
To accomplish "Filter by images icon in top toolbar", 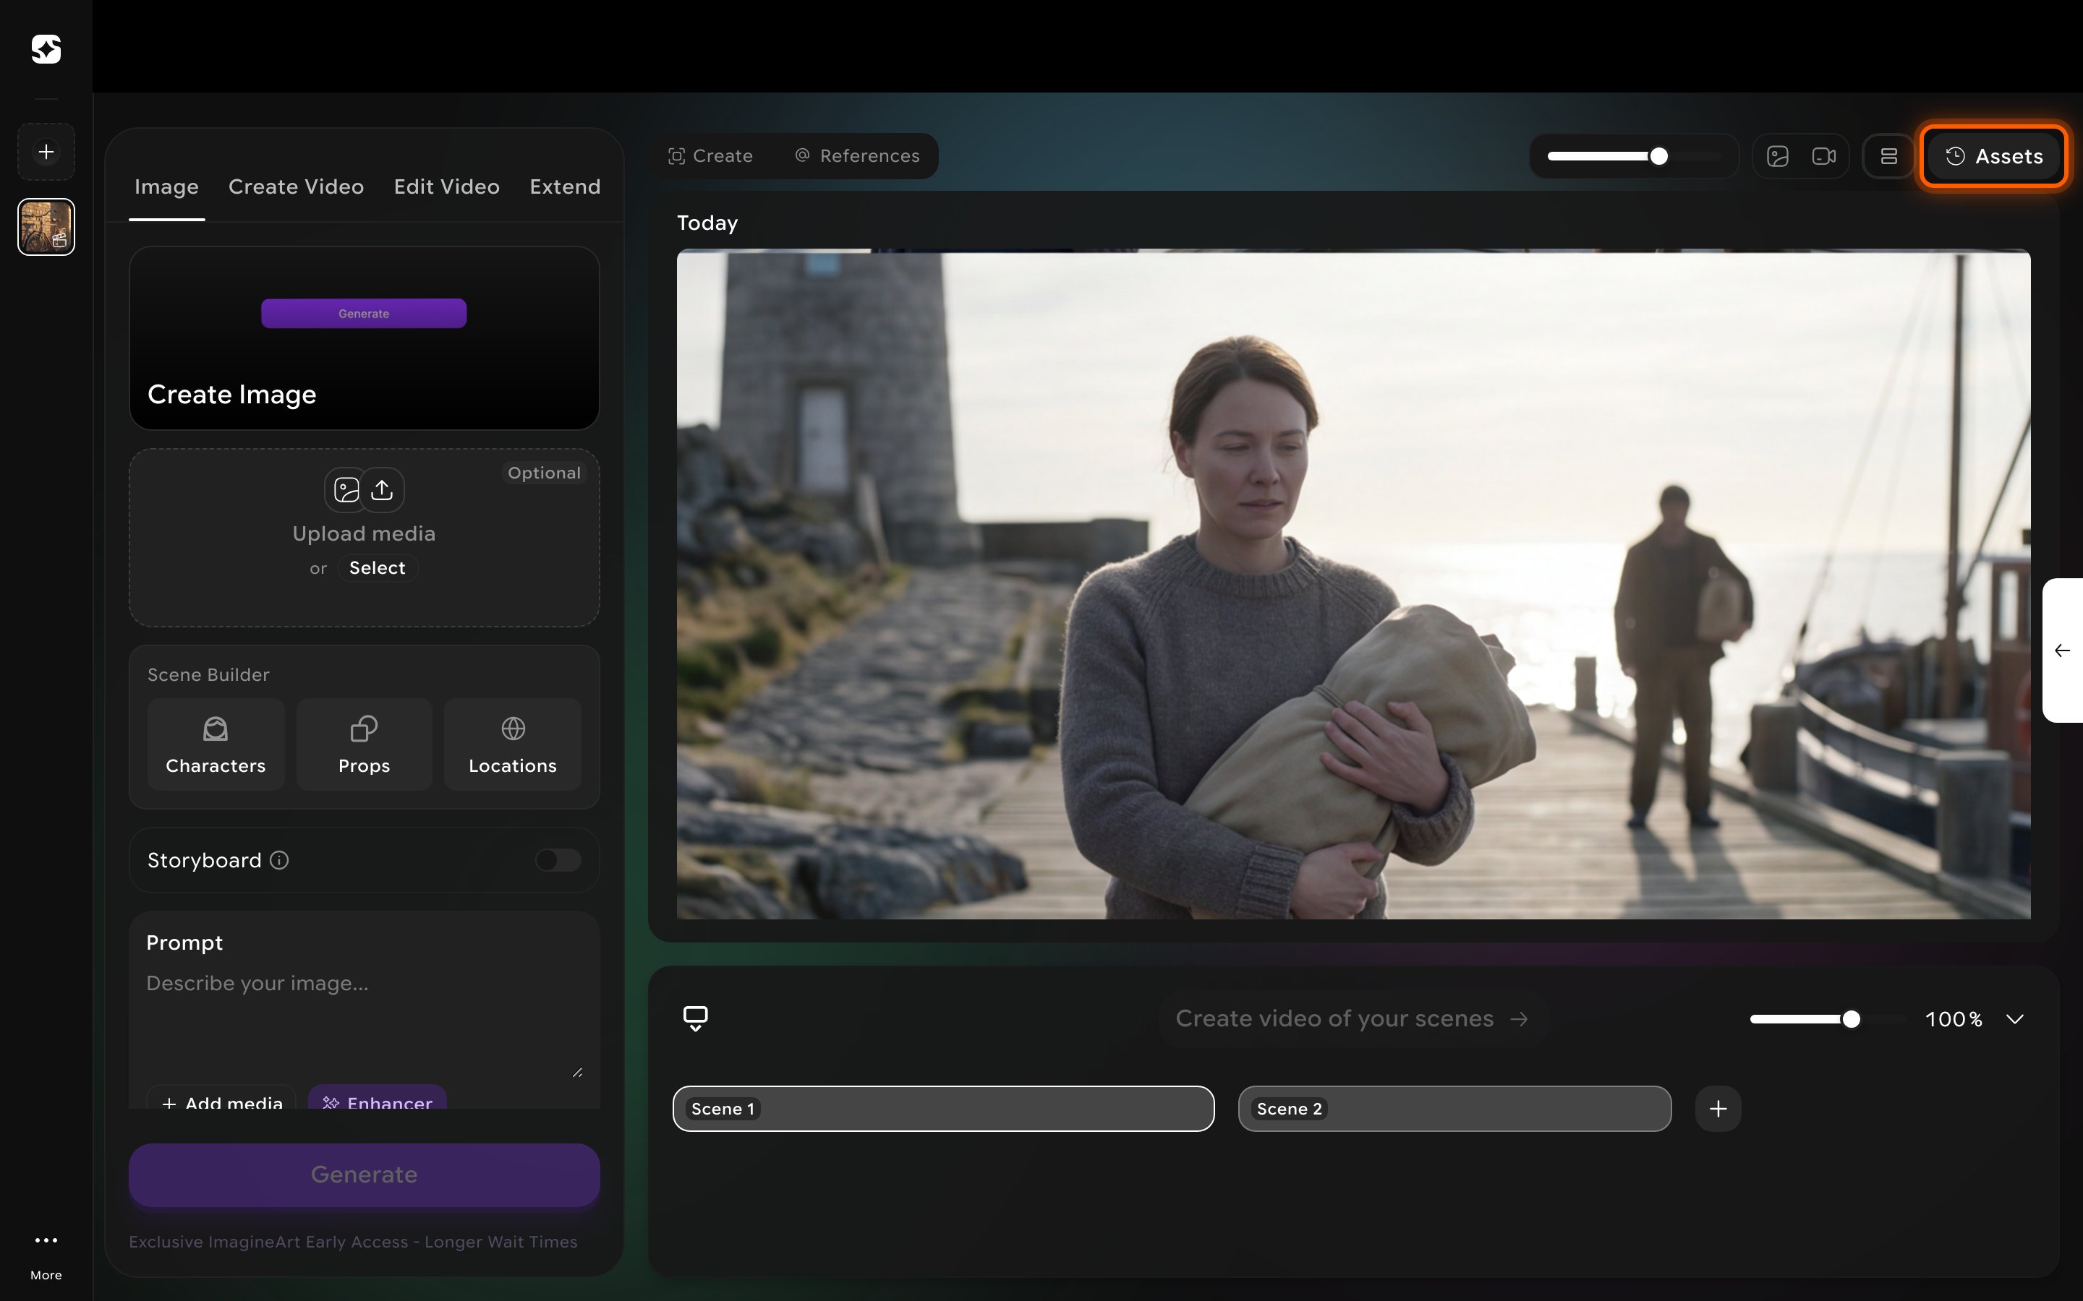I will pos(1778,155).
